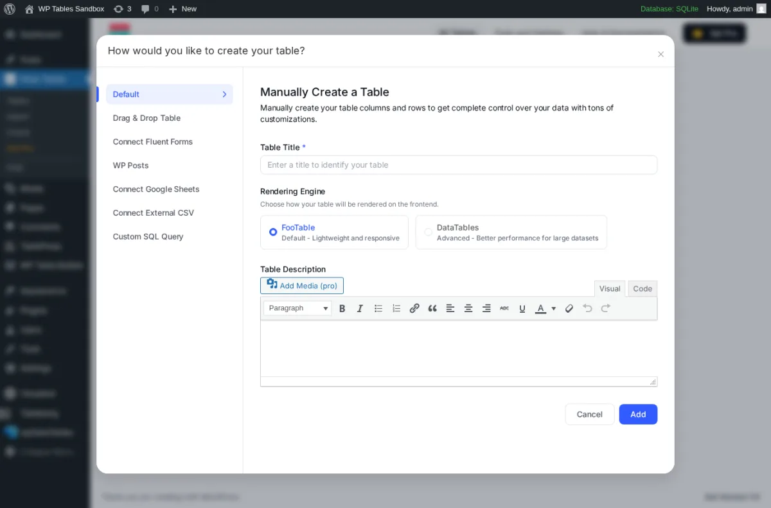This screenshot has width=771, height=508.
Task: Click the blue Add button
Action: click(x=638, y=414)
